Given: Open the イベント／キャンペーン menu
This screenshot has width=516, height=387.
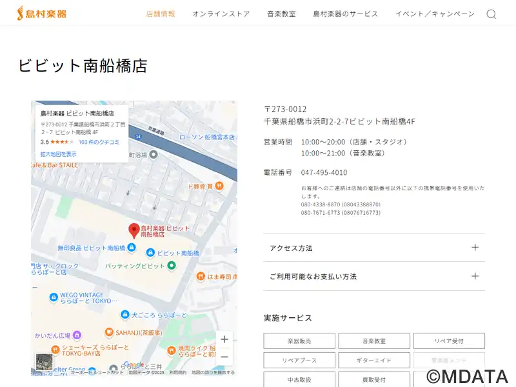Looking at the screenshot, I should click(x=435, y=14).
